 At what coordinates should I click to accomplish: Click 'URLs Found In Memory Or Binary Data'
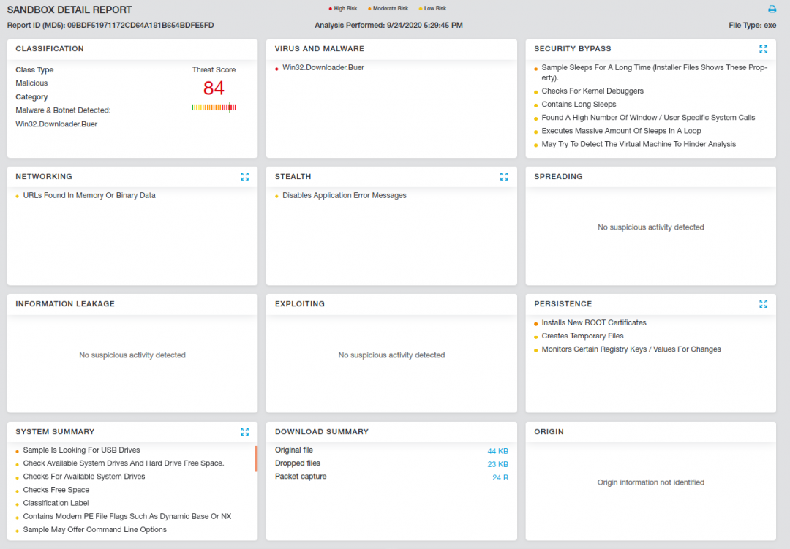(89, 195)
